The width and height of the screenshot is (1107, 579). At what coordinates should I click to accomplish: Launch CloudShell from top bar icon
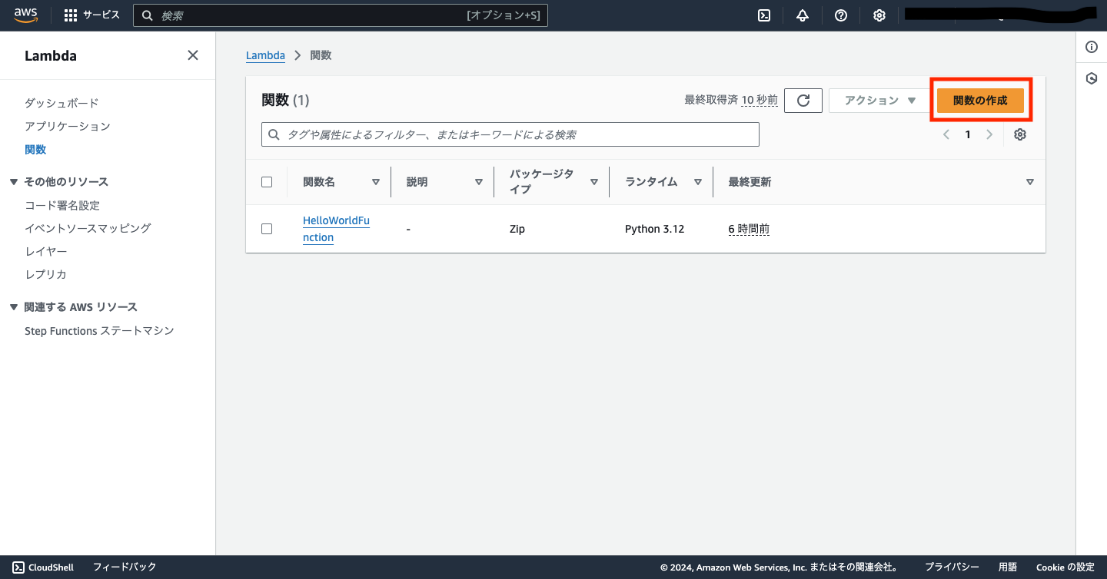(764, 15)
